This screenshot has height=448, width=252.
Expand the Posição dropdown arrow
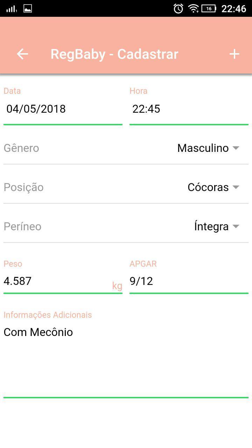click(x=236, y=187)
